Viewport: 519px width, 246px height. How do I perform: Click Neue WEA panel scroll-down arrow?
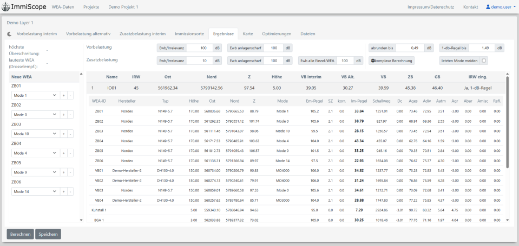[x=81, y=220]
